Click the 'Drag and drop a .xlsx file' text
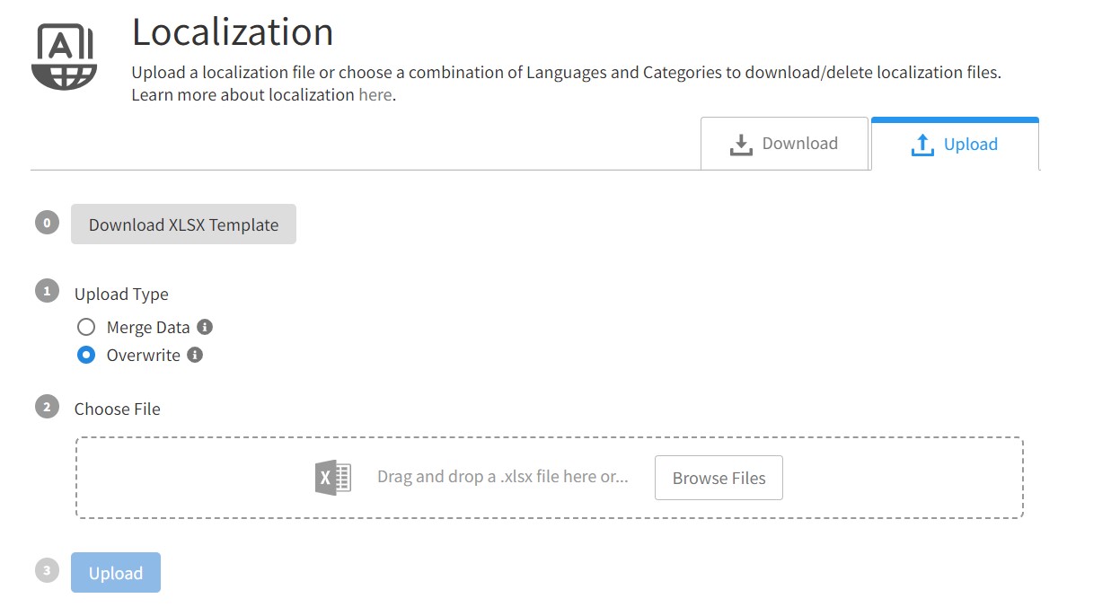 [x=501, y=476]
